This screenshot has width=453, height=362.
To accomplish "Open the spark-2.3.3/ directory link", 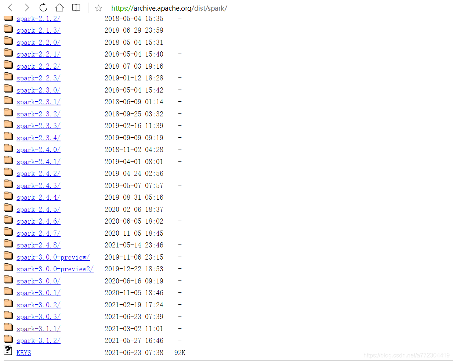I will click(39, 126).
